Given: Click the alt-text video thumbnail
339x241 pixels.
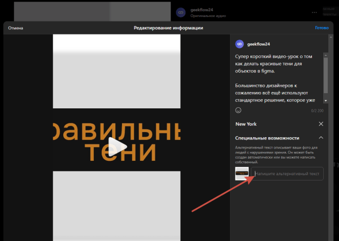Looking at the screenshot, I should (x=242, y=173).
